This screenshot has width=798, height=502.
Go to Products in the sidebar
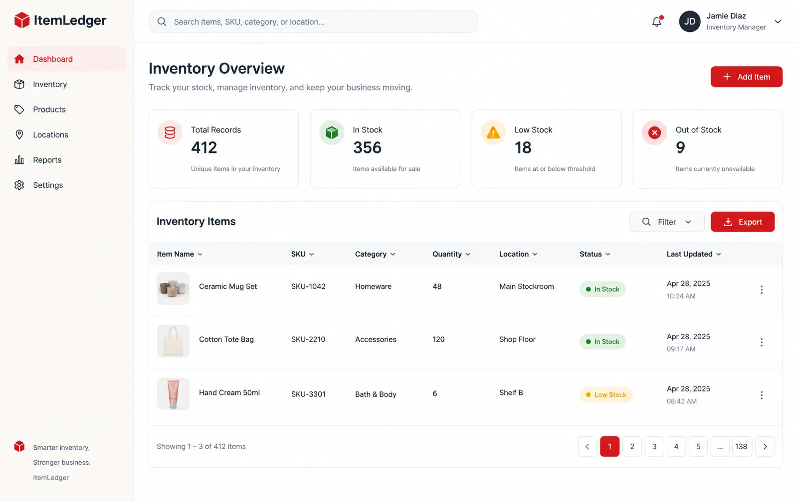67,110
